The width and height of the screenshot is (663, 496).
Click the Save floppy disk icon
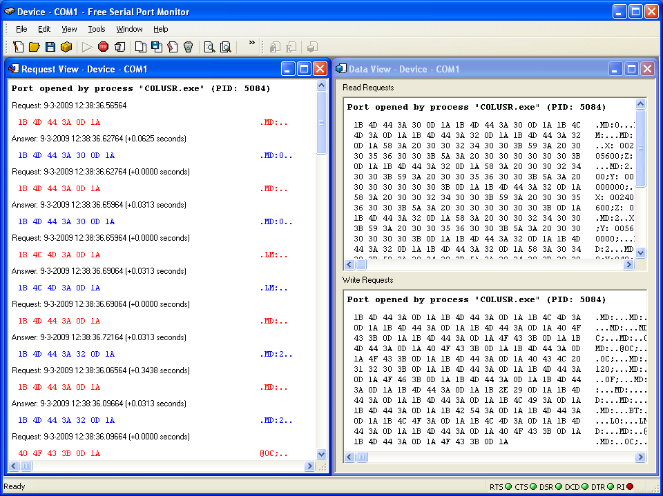click(x=50, y=47)
